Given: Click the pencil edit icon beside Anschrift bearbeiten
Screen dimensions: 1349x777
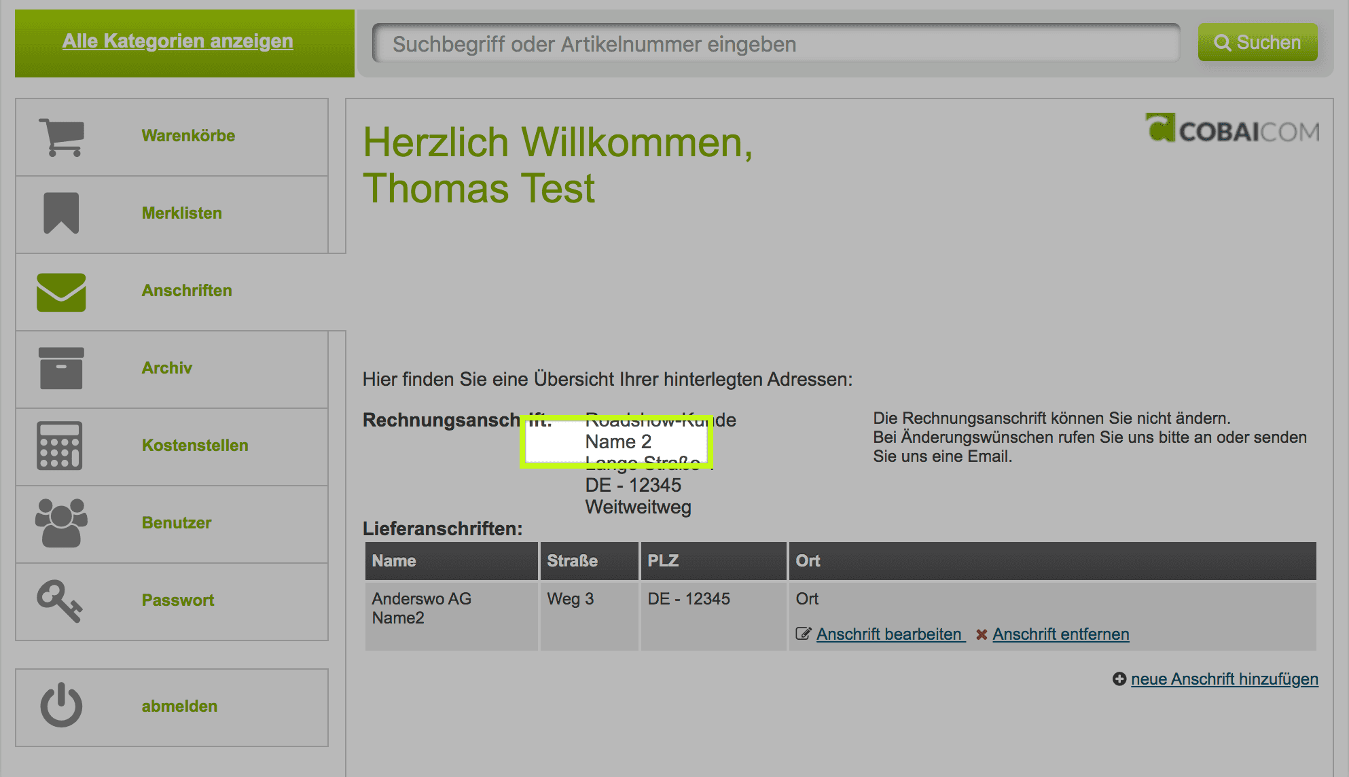Looking at the screenshot, I should tap(803, 634).
